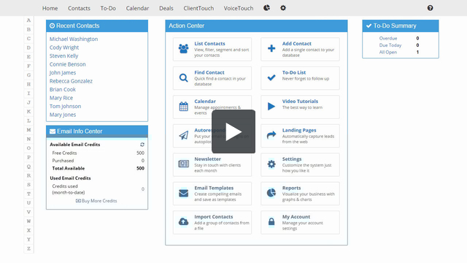Click Total Available credits value 500

pyautogui.click(x=140, y=168)
